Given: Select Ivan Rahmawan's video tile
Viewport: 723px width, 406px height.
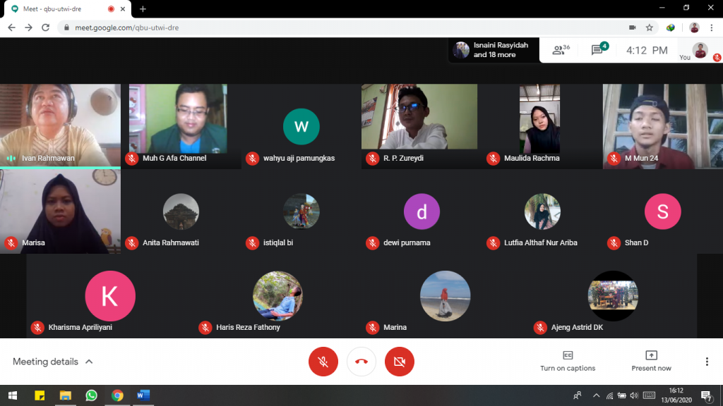Looking at the screenshot, I should pos(60,125).
